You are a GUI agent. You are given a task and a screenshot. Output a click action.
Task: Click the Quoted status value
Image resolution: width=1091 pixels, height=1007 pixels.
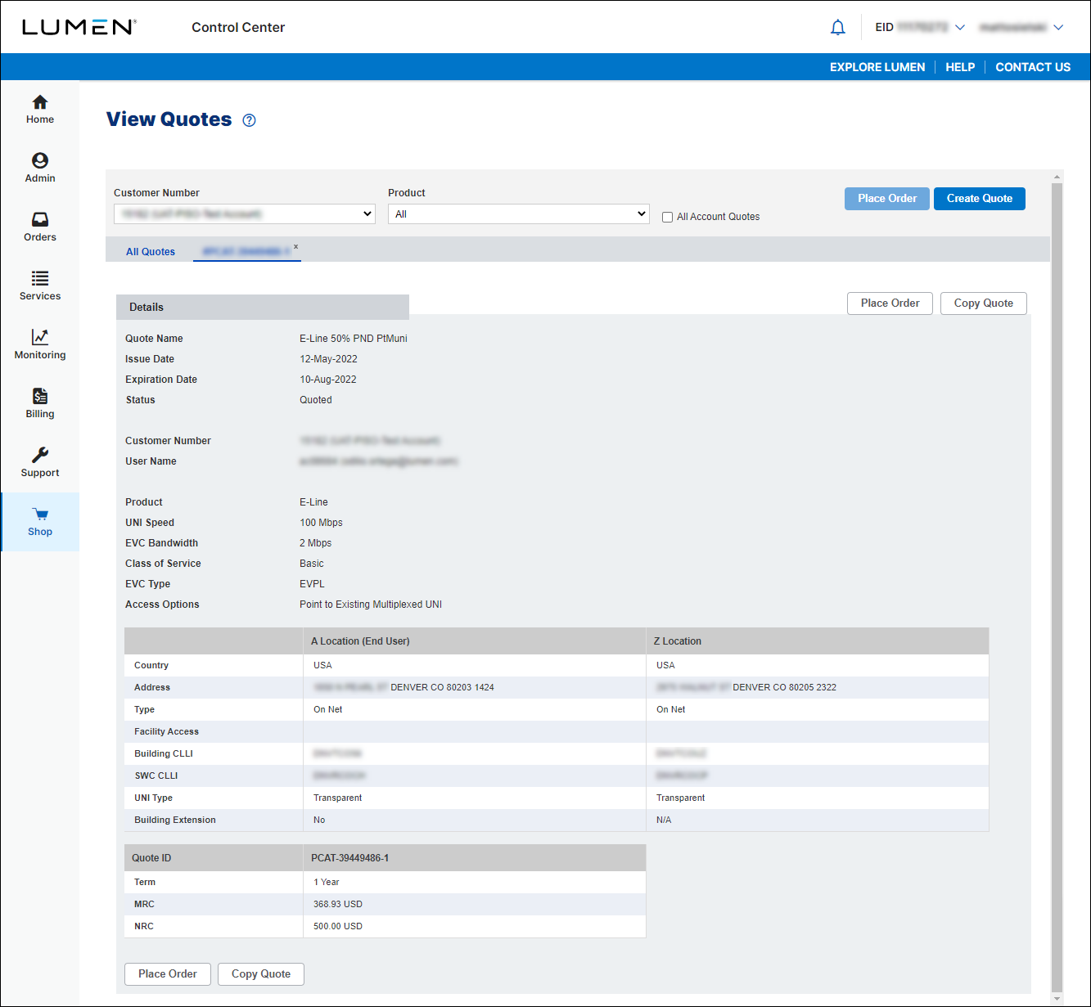pos(316,400)
